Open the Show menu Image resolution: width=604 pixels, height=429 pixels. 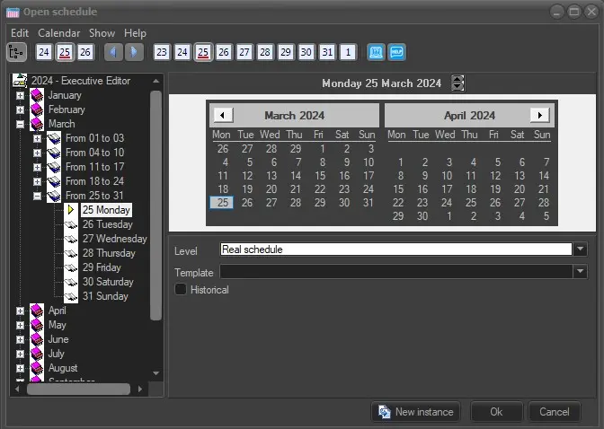(x=102, y=33)
